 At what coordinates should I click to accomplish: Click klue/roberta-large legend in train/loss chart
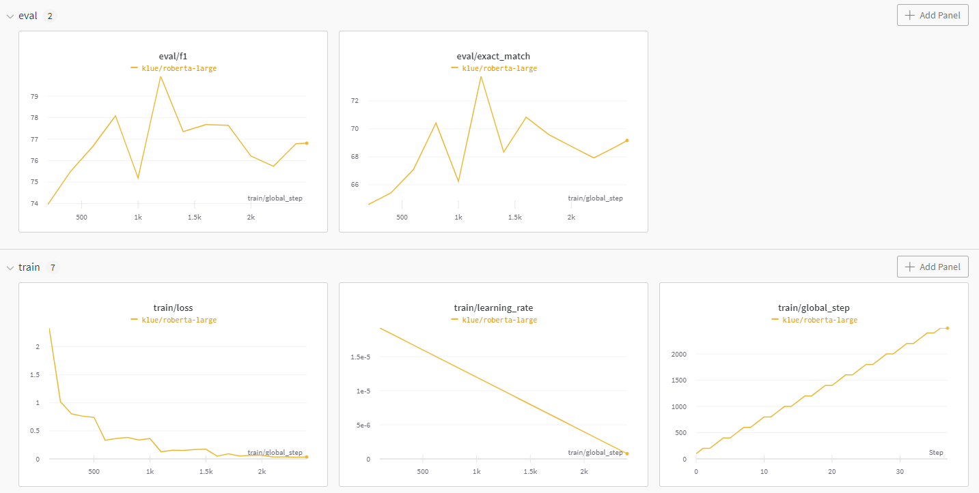179,320
